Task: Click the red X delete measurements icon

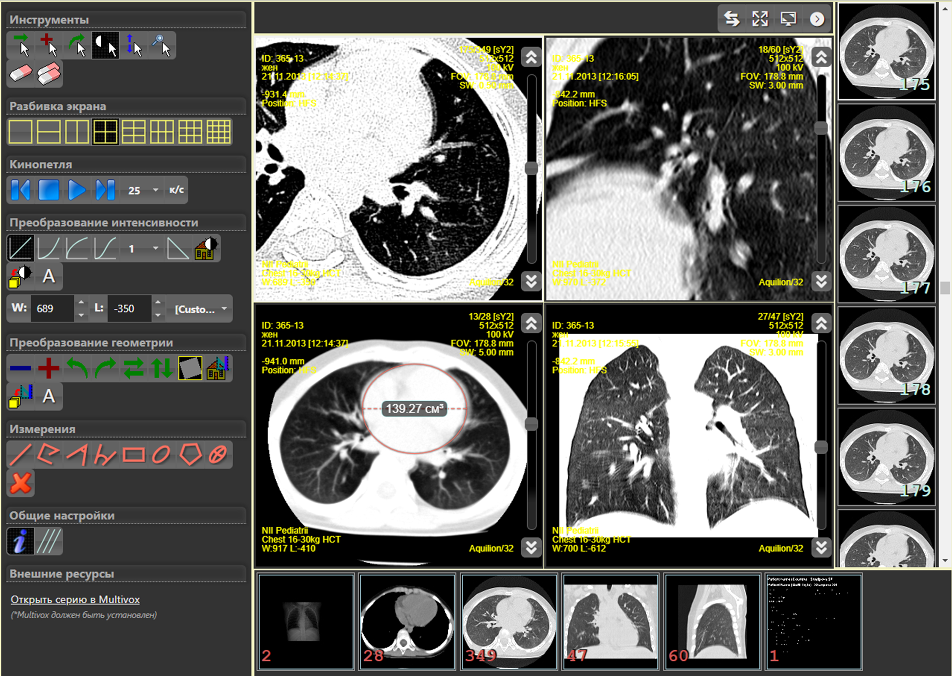Action: [21, 483]
